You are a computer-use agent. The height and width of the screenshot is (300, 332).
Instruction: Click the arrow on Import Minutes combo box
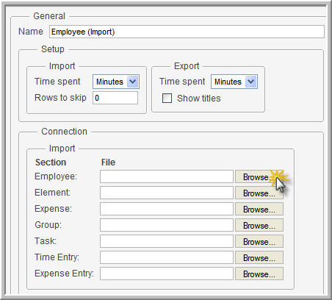coord(133,82)
